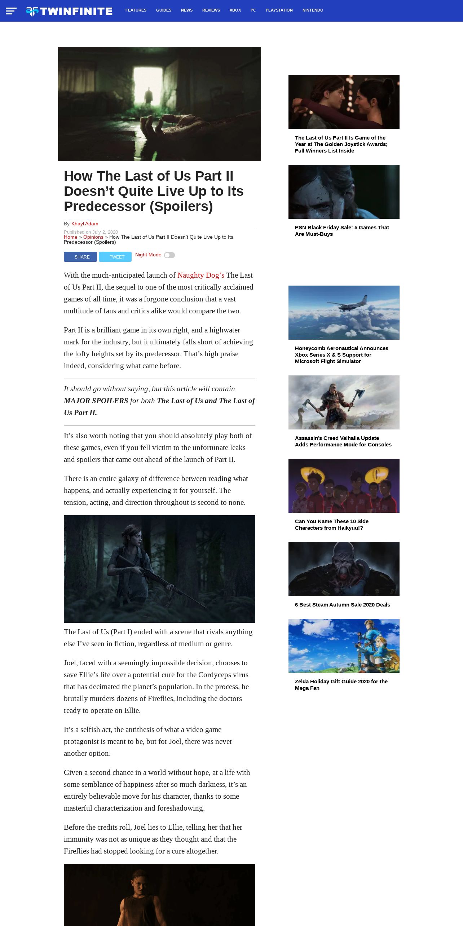Open the Guides menu item
This screenshot has height=926, width=463.
[x=164, y=10]
